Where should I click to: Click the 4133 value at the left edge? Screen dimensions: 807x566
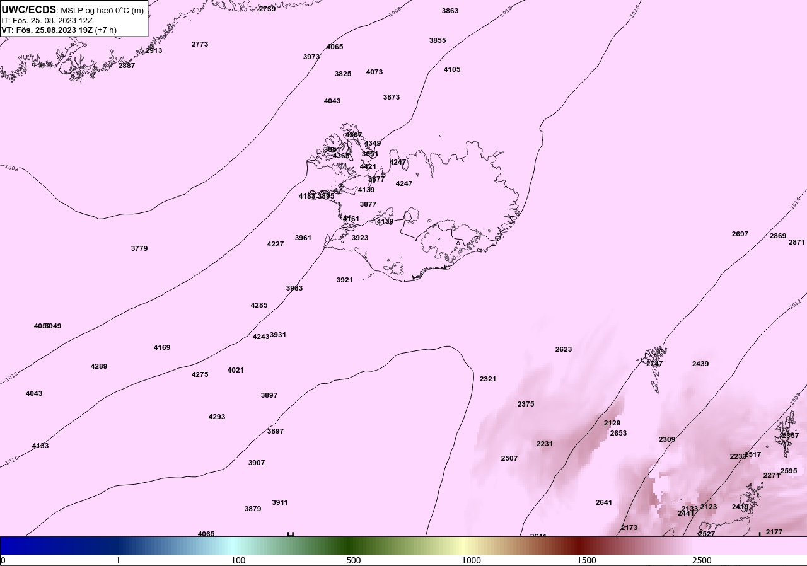[x=40, y=446]
